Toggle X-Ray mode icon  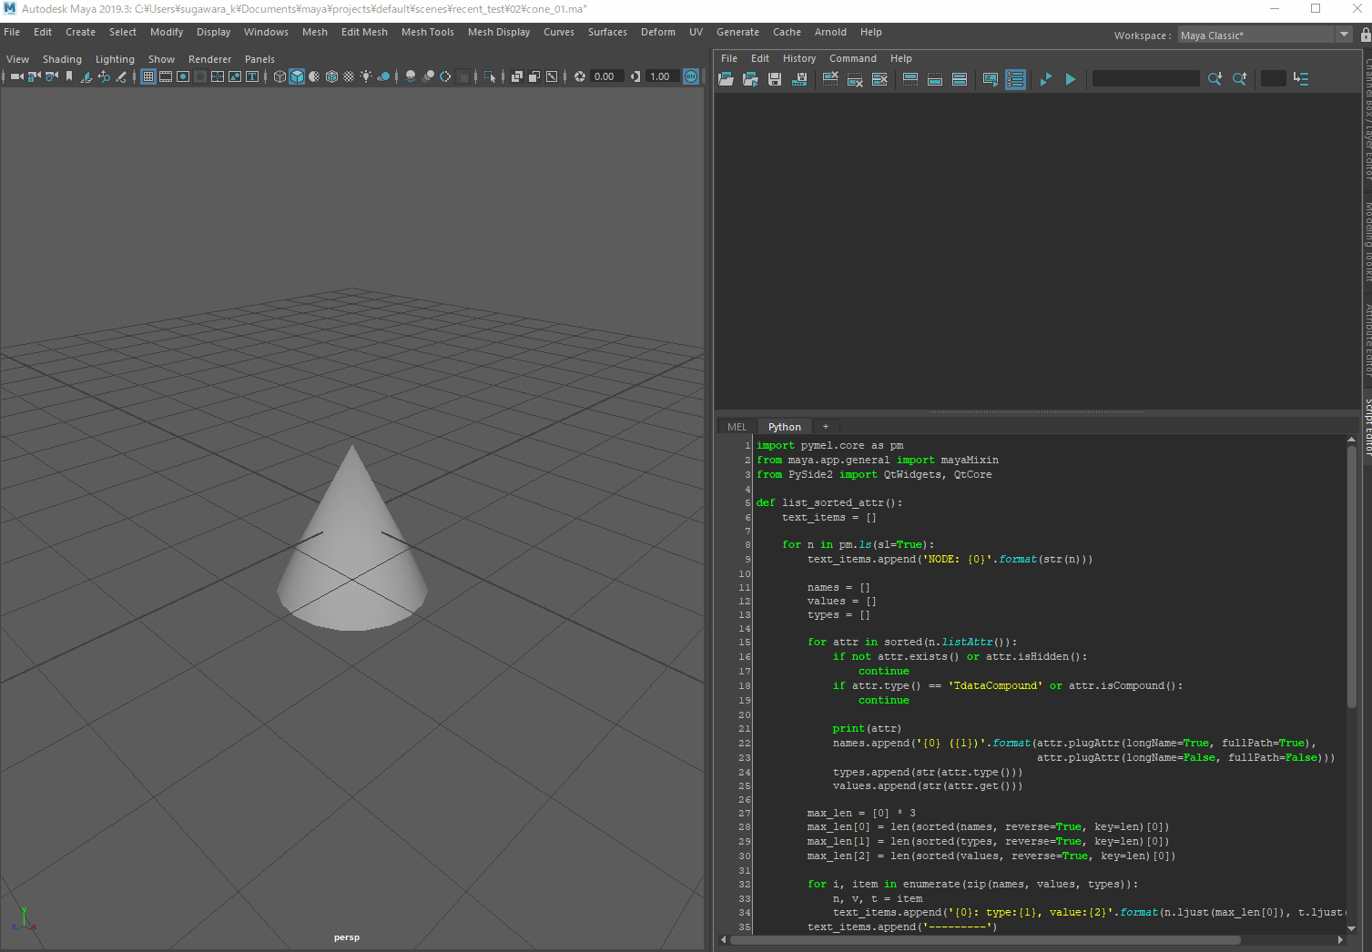tap(517, 76)
